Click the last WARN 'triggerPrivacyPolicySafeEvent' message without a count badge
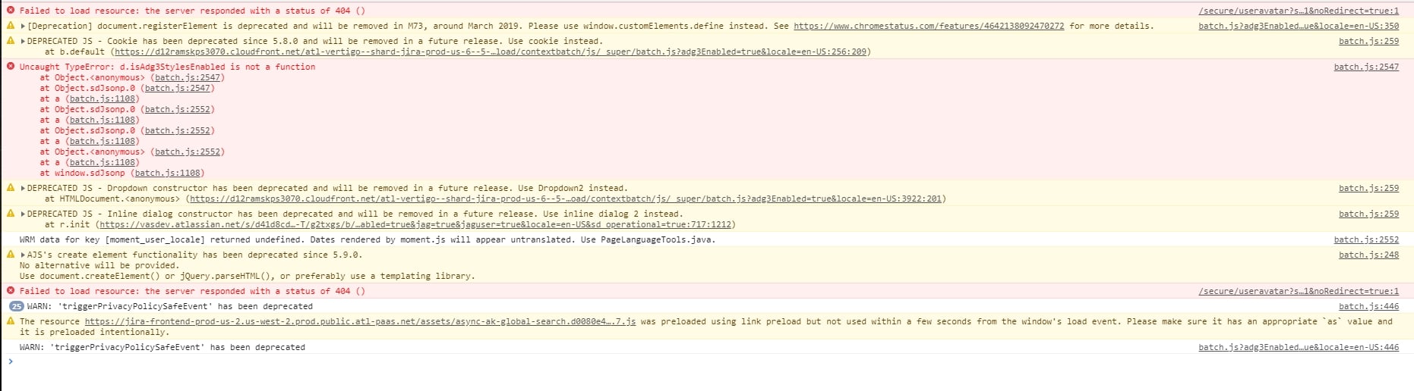The width and height of the screenshot is (1414, 391). tap(162, 347)
